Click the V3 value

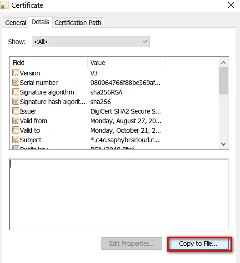click(x=94, y=73)
